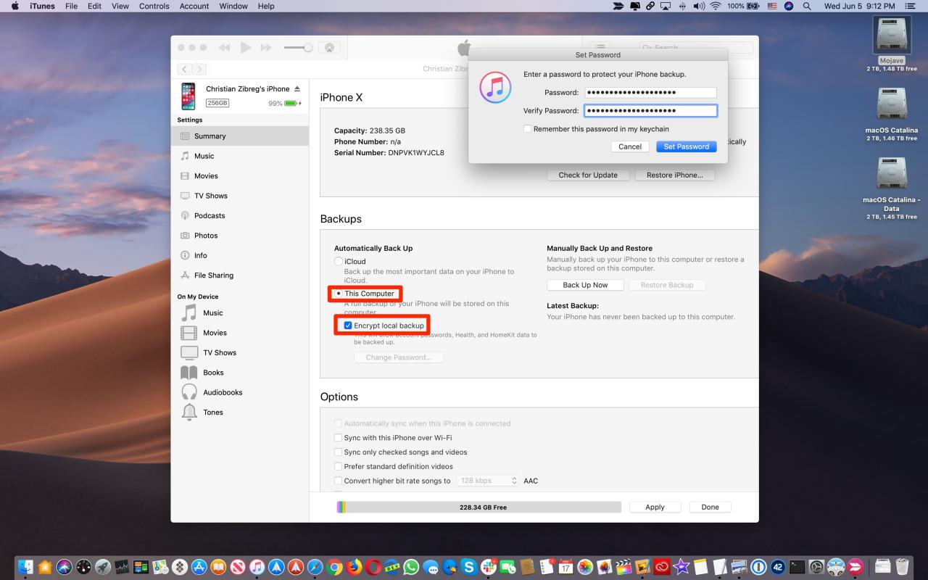
Task: Click the storage capacity bar
Action: [479, 507]
